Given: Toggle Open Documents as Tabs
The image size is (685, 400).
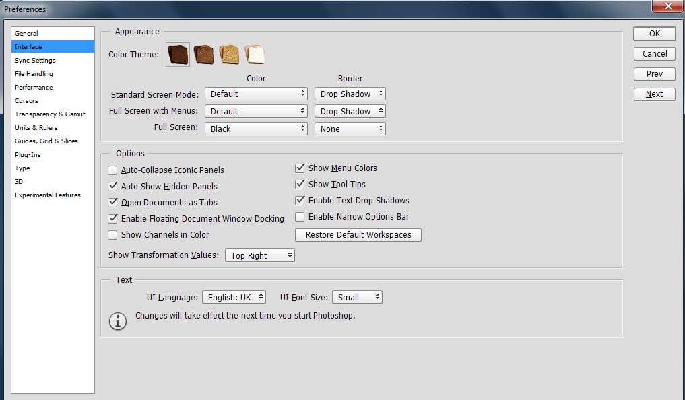Looking at the screenshot, I should click(x=112, y=203).
